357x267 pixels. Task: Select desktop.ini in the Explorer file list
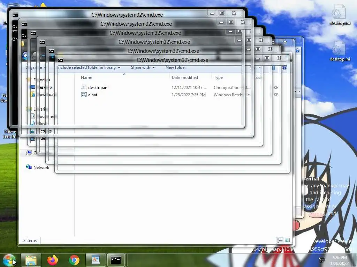tap(98, 88)
